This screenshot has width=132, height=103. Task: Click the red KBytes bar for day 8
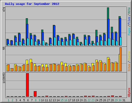(x=35, y=94)
